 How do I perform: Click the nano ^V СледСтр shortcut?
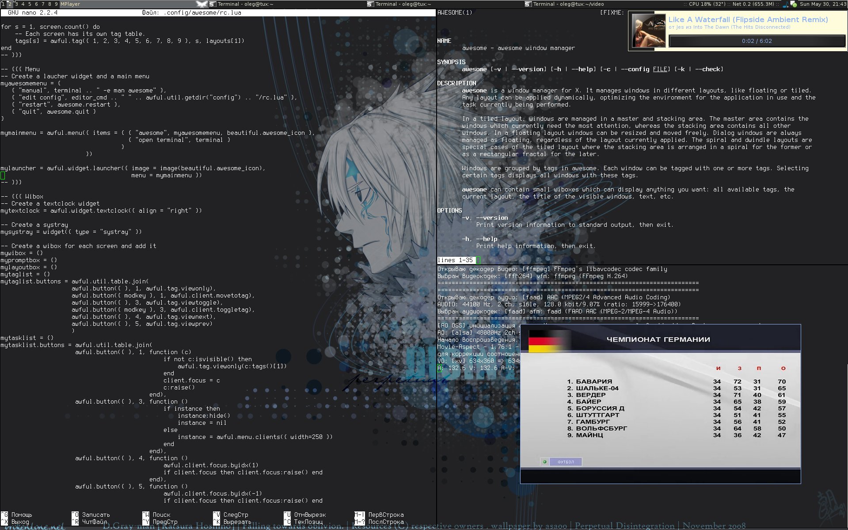[231, 515]
